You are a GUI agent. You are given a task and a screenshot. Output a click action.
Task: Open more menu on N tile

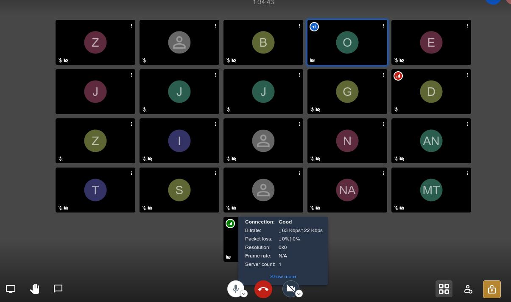pyautogui.click(x=383, y=124)
